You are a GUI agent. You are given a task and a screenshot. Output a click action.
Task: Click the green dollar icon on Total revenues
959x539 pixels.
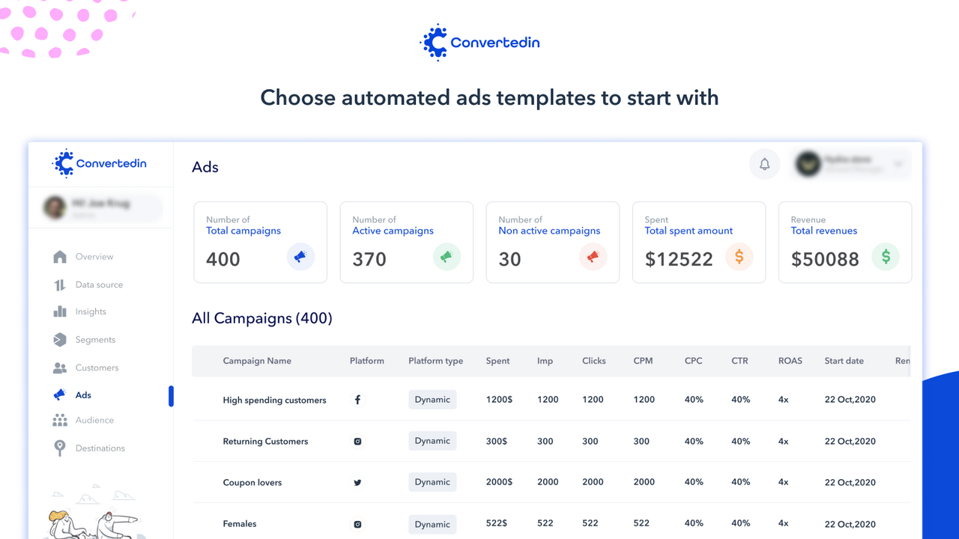pyautogui.click(x=886, y=257)
